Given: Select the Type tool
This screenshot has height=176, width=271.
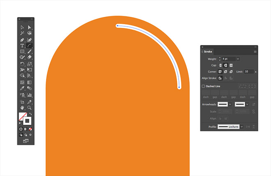Looking at the screenshot, I should (x=22, y=46).
